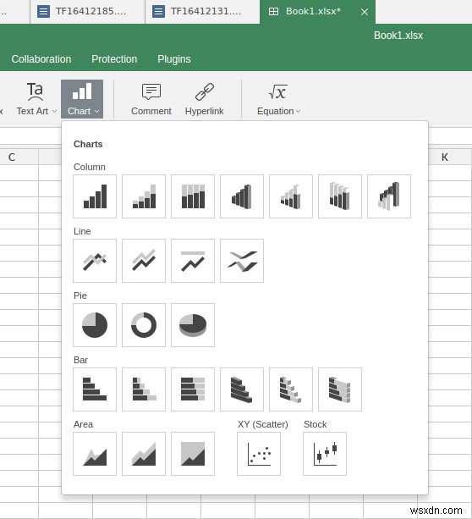This screenshot has height=519, width=472.
Task: Pick the clustered bar chart icon
Action: tap(95, 389)
